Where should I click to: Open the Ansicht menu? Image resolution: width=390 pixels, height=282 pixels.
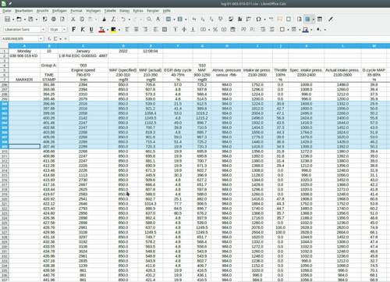point(43,11)
